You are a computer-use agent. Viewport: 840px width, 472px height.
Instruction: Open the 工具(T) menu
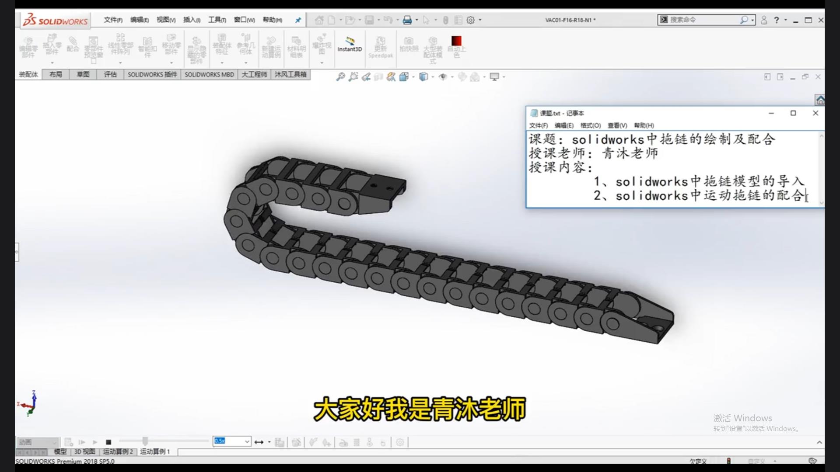click(217, 20)
